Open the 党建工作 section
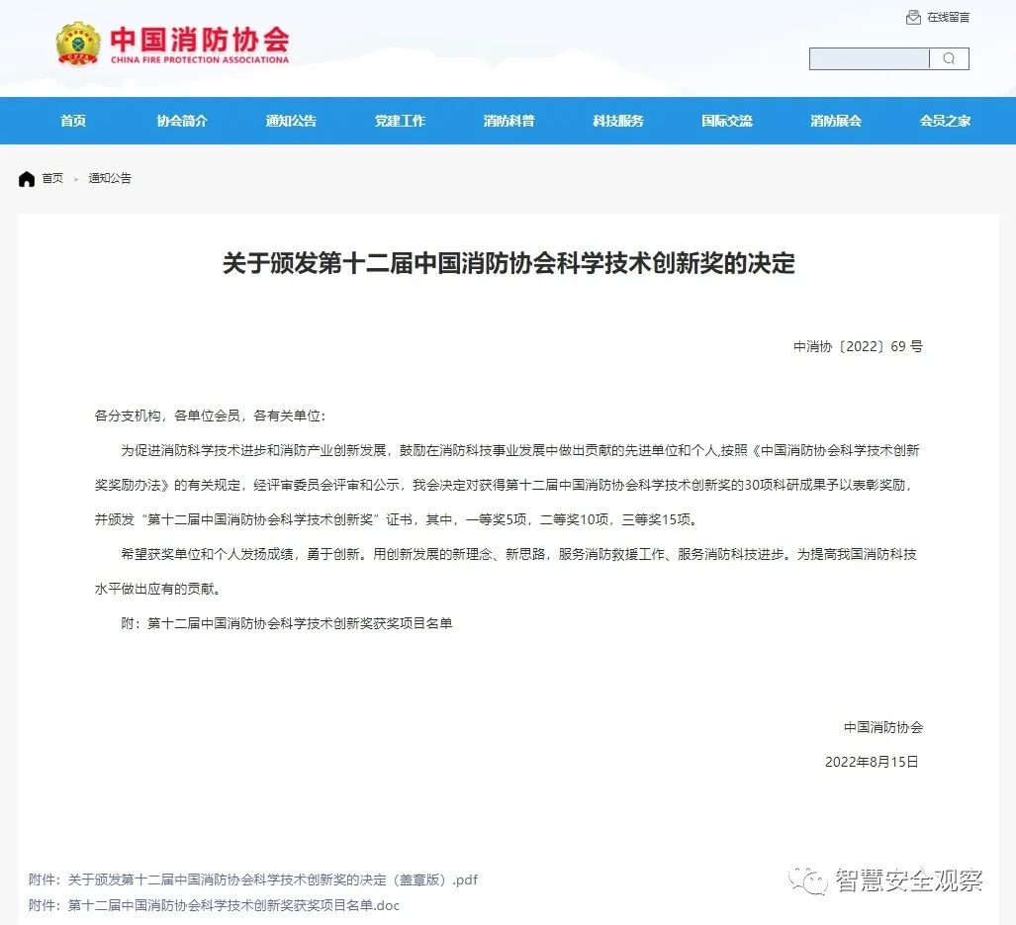The height and width of the screenshot is (925, 1016). tap(400, 121)
